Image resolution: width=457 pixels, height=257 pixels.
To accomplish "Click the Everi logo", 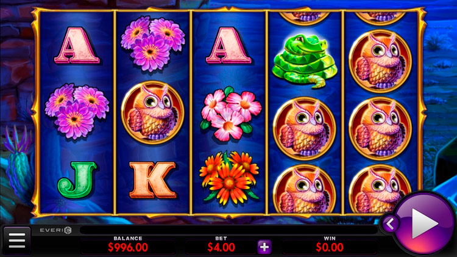I will click(55, 230).
